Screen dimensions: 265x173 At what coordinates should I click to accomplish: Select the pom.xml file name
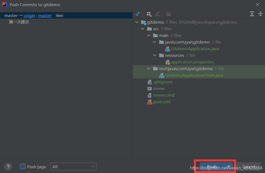162,102
